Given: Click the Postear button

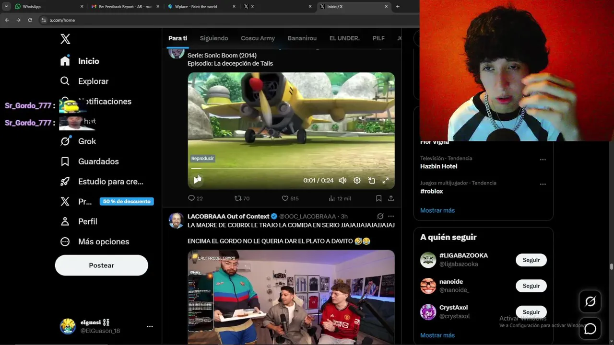Looking at the screenshot, I should pyautogui.click(x=102, y=265).
